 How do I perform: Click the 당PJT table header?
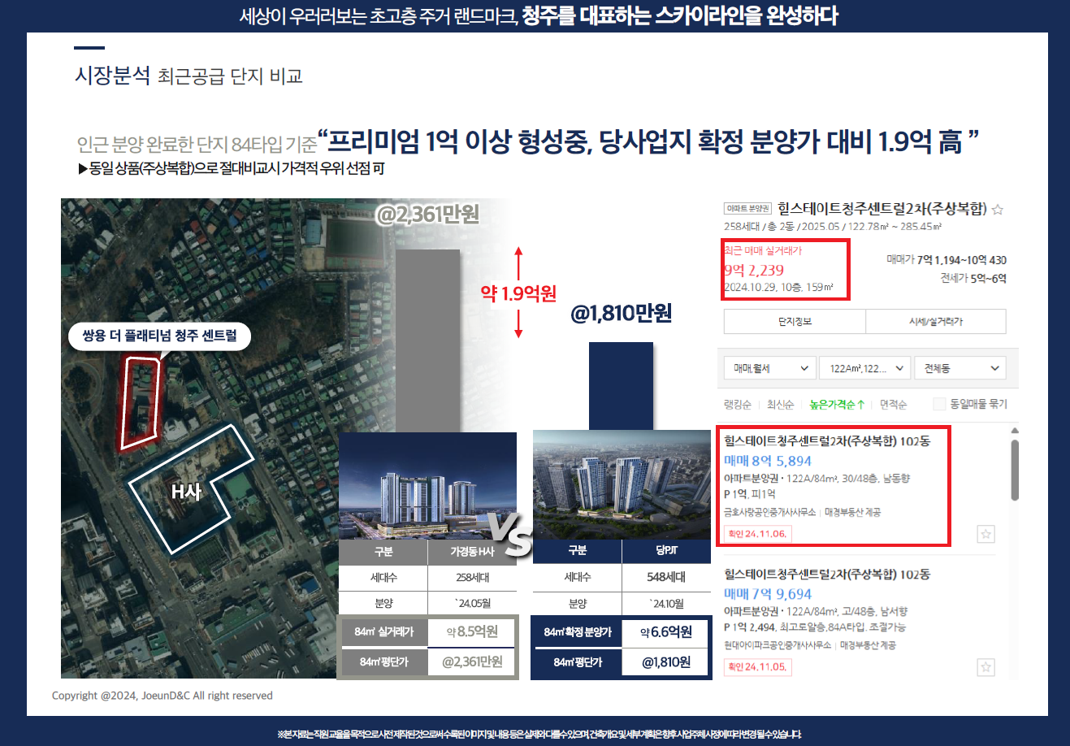(666, 551)
